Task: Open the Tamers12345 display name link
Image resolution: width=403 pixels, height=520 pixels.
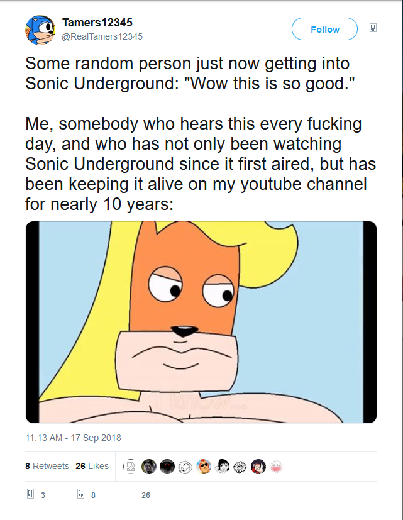Action: [x=97, y=22]
